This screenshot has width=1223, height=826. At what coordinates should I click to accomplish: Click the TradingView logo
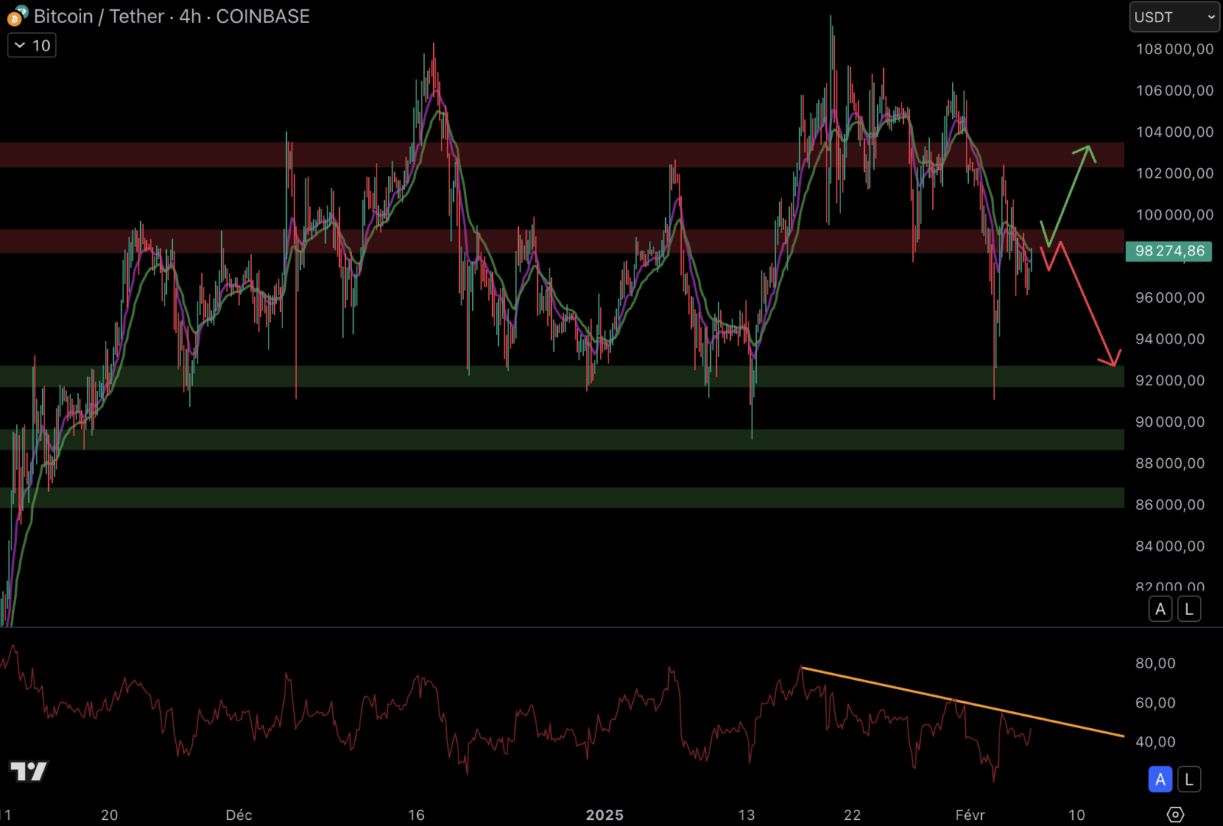[28, 771]
